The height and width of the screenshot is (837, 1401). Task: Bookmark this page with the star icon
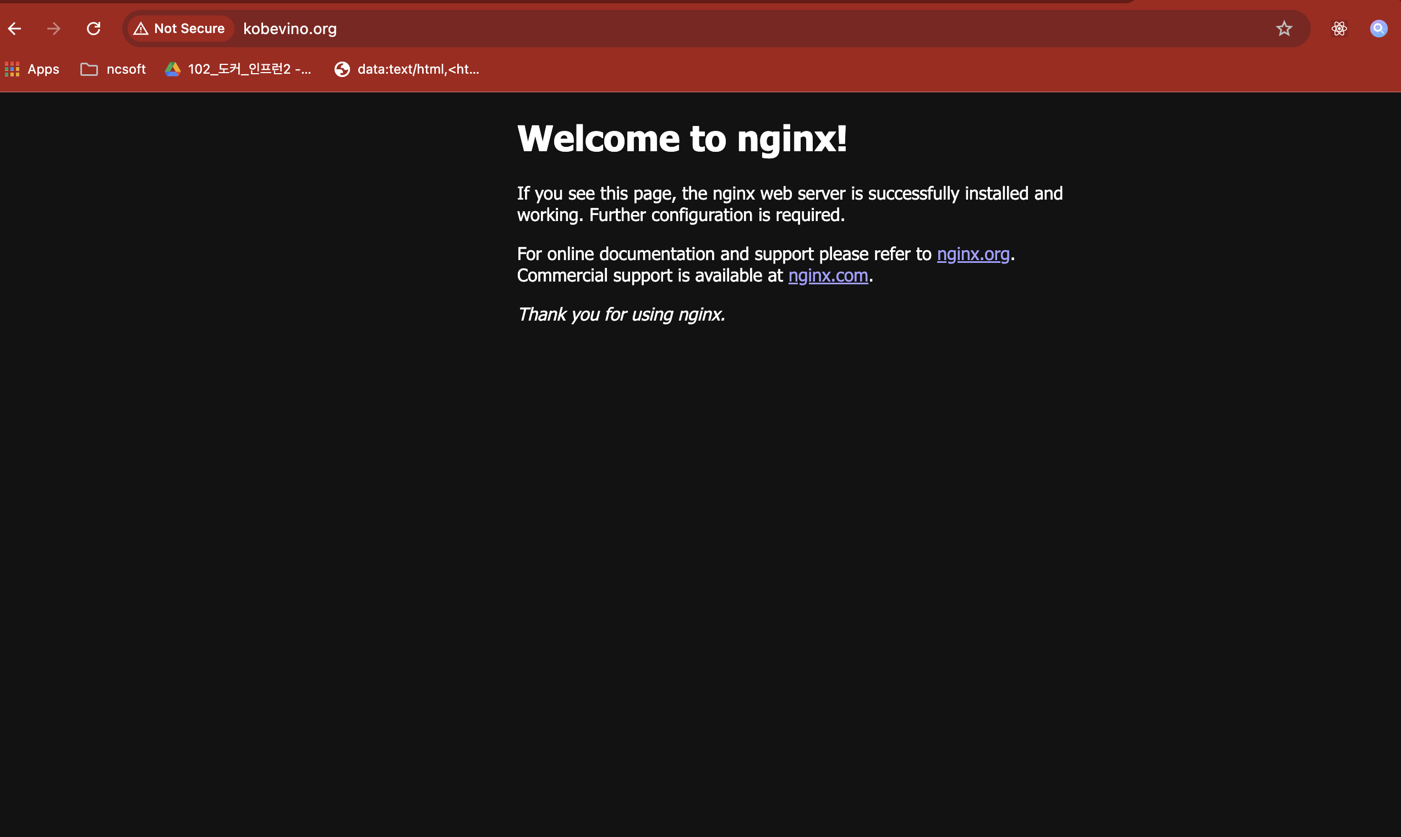click(x=1284, y=28)
